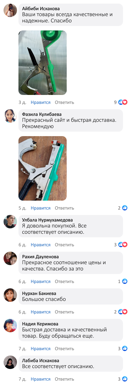
Task: Like Айбиби Искакова's comment with Нравится
Action: (x=40, y=102)
